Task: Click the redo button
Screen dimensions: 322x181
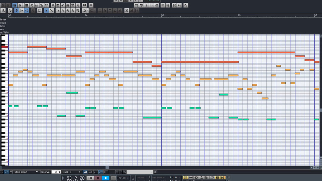Action: click(92, 10)
